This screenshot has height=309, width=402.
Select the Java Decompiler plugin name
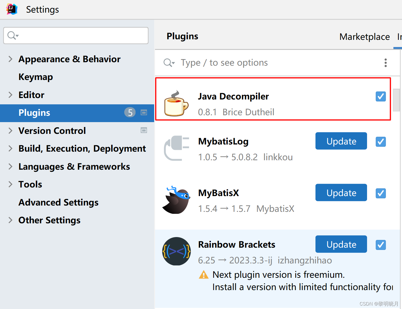pos(233,96)
